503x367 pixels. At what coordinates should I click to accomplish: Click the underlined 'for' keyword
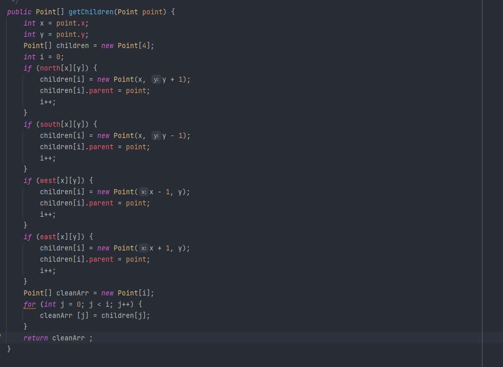tap(30, 304)
